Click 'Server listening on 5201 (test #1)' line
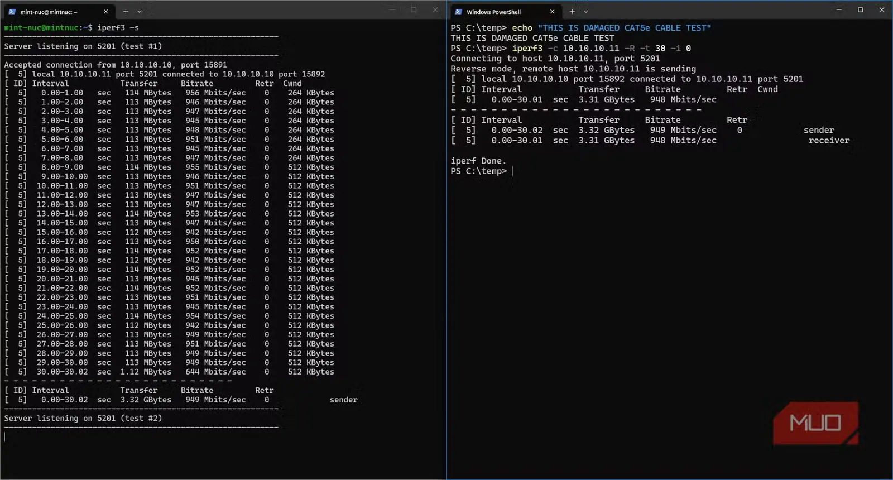 (x=83, y=46)
